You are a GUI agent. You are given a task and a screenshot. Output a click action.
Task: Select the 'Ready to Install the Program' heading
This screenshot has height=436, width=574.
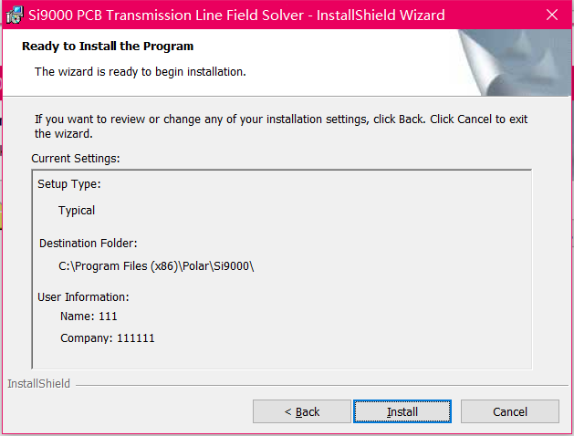point(108,47)
